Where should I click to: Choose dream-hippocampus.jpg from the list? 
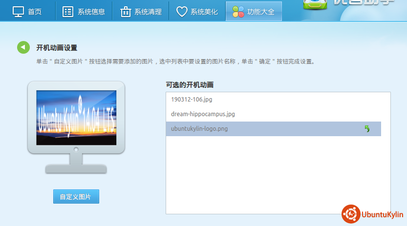pos(203,114)
